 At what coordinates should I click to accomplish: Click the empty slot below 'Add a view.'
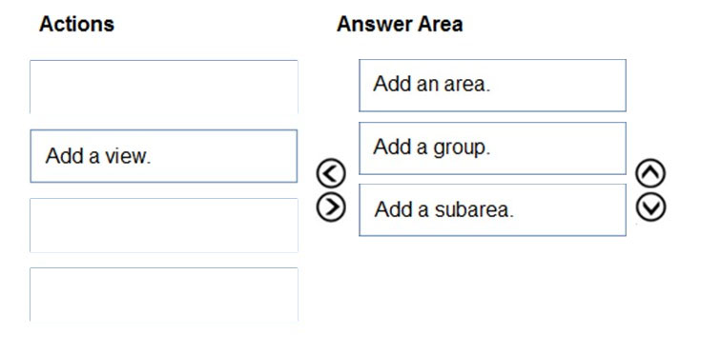(164, 226)
